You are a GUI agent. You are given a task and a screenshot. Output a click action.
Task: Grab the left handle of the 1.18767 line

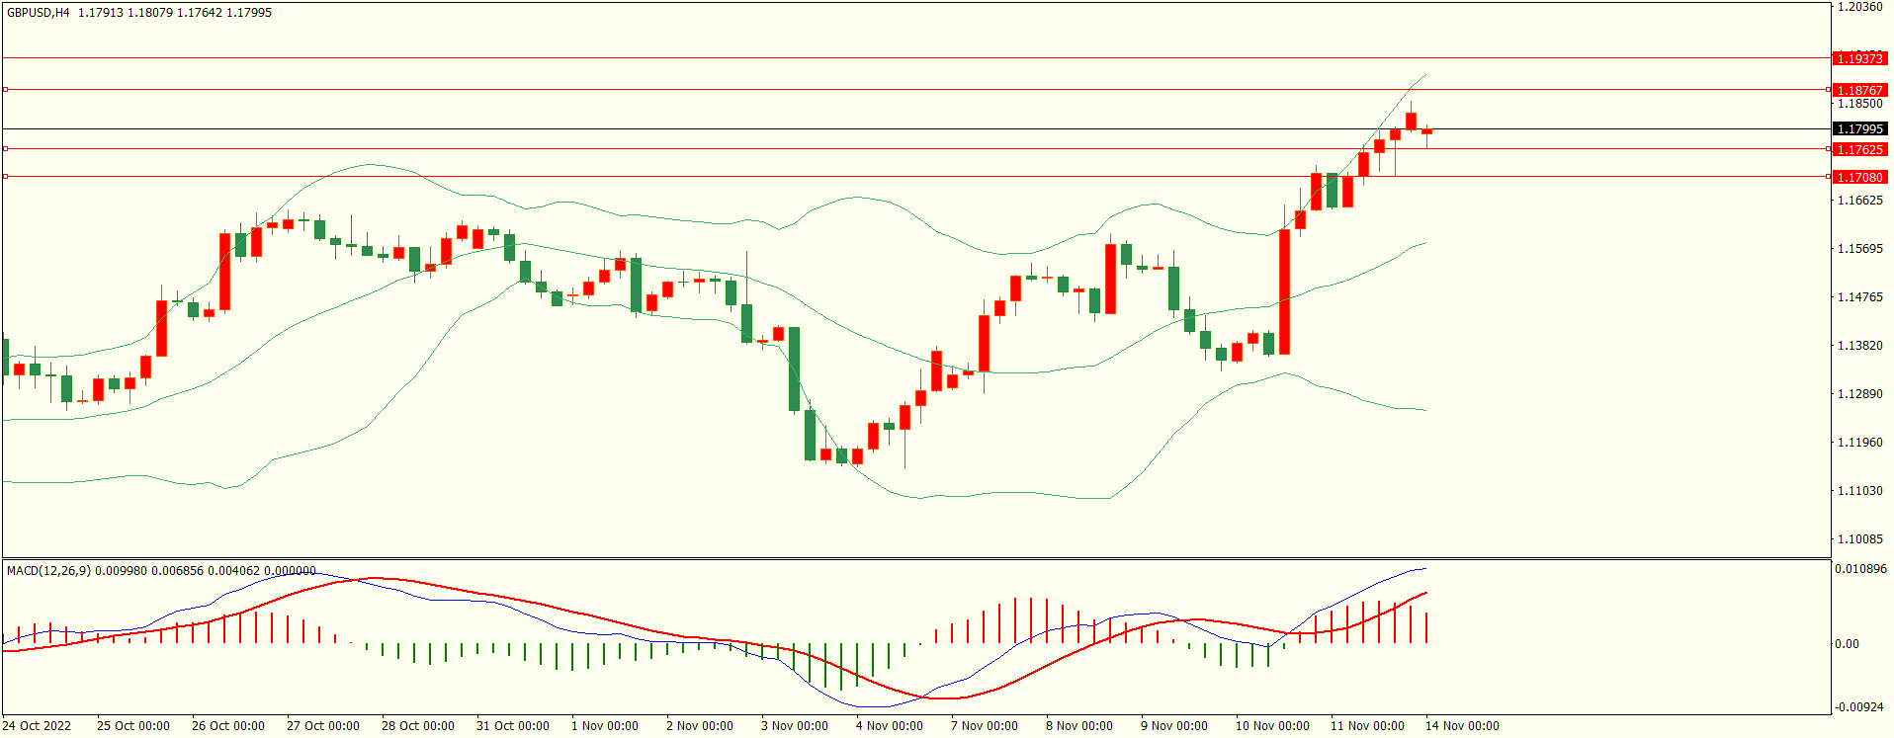(x=5, y=90)
